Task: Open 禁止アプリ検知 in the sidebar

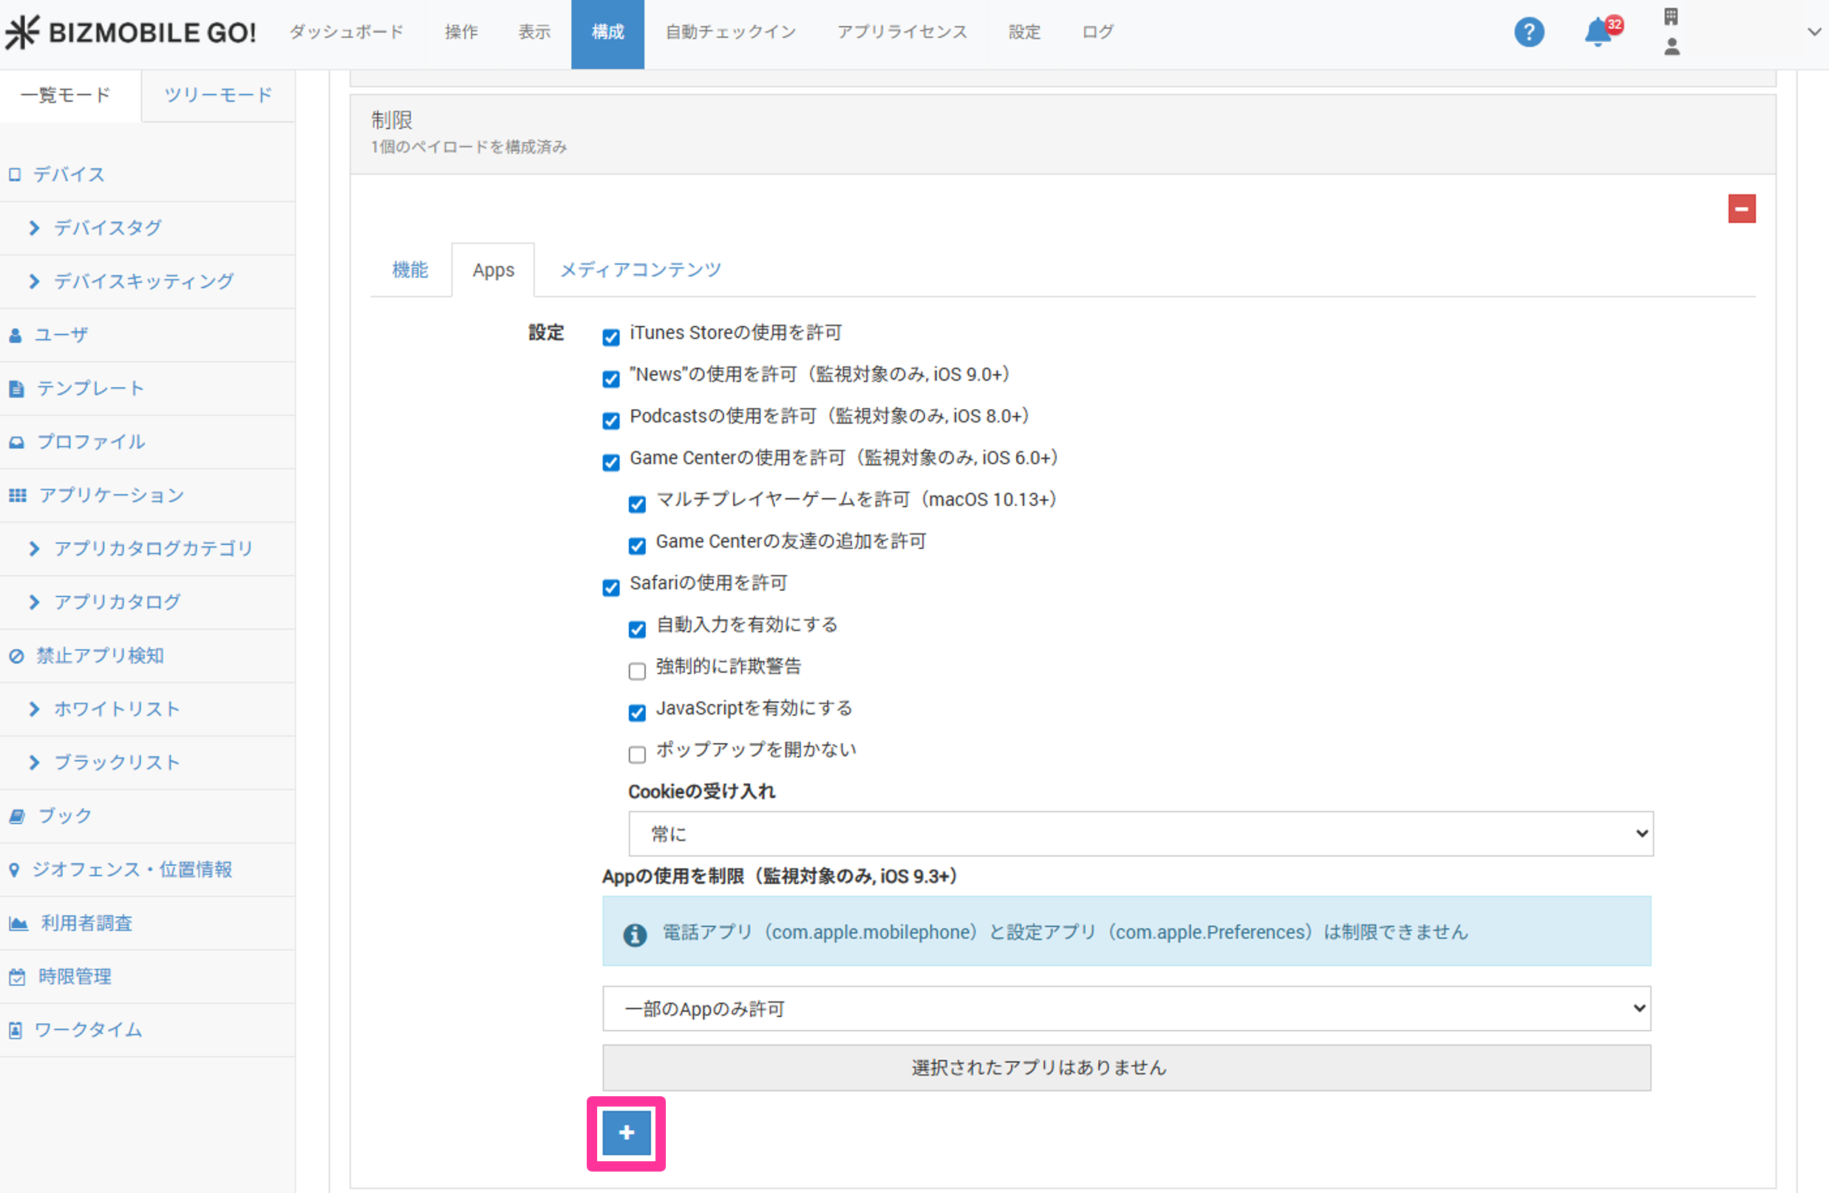Action: click(x=100, y=655)
